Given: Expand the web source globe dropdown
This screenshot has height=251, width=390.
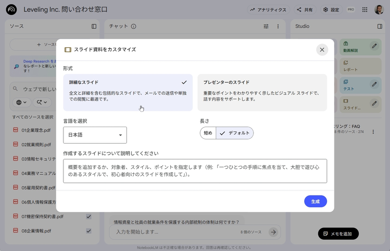Looking at the screenshot, I should click(22, 102).
